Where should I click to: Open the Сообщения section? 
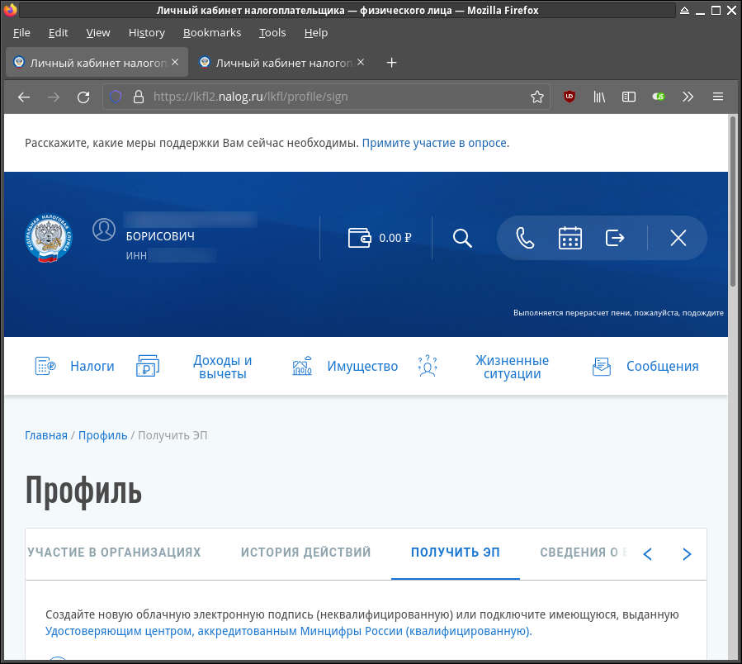(663, 366)
